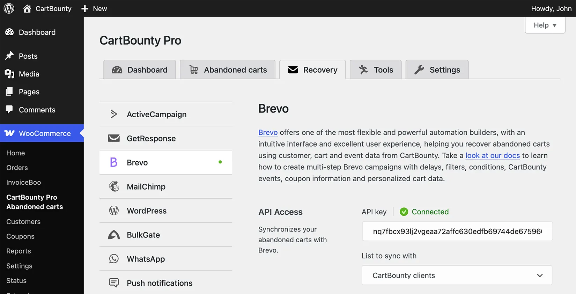Image resolution: width=576 pixels, height=294 pixels.
Task: Open the 'look at our docs' link
Action: click(x=493, y=155)
